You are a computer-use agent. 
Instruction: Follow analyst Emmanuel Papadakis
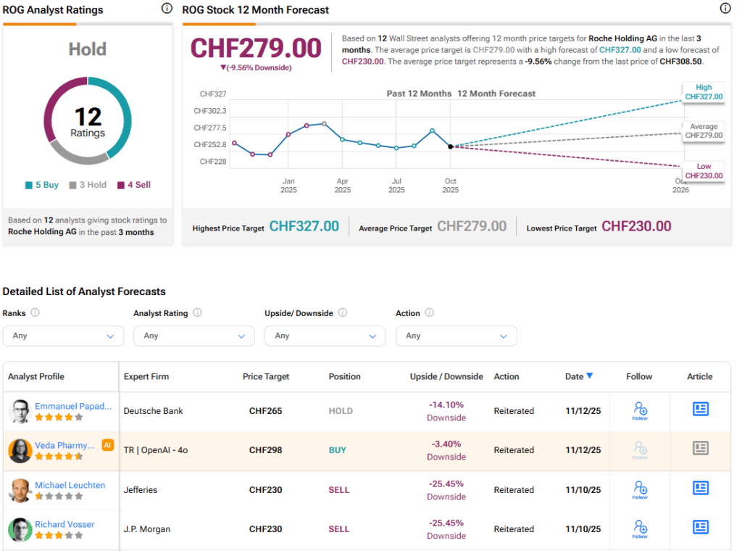tap(640, 410)
